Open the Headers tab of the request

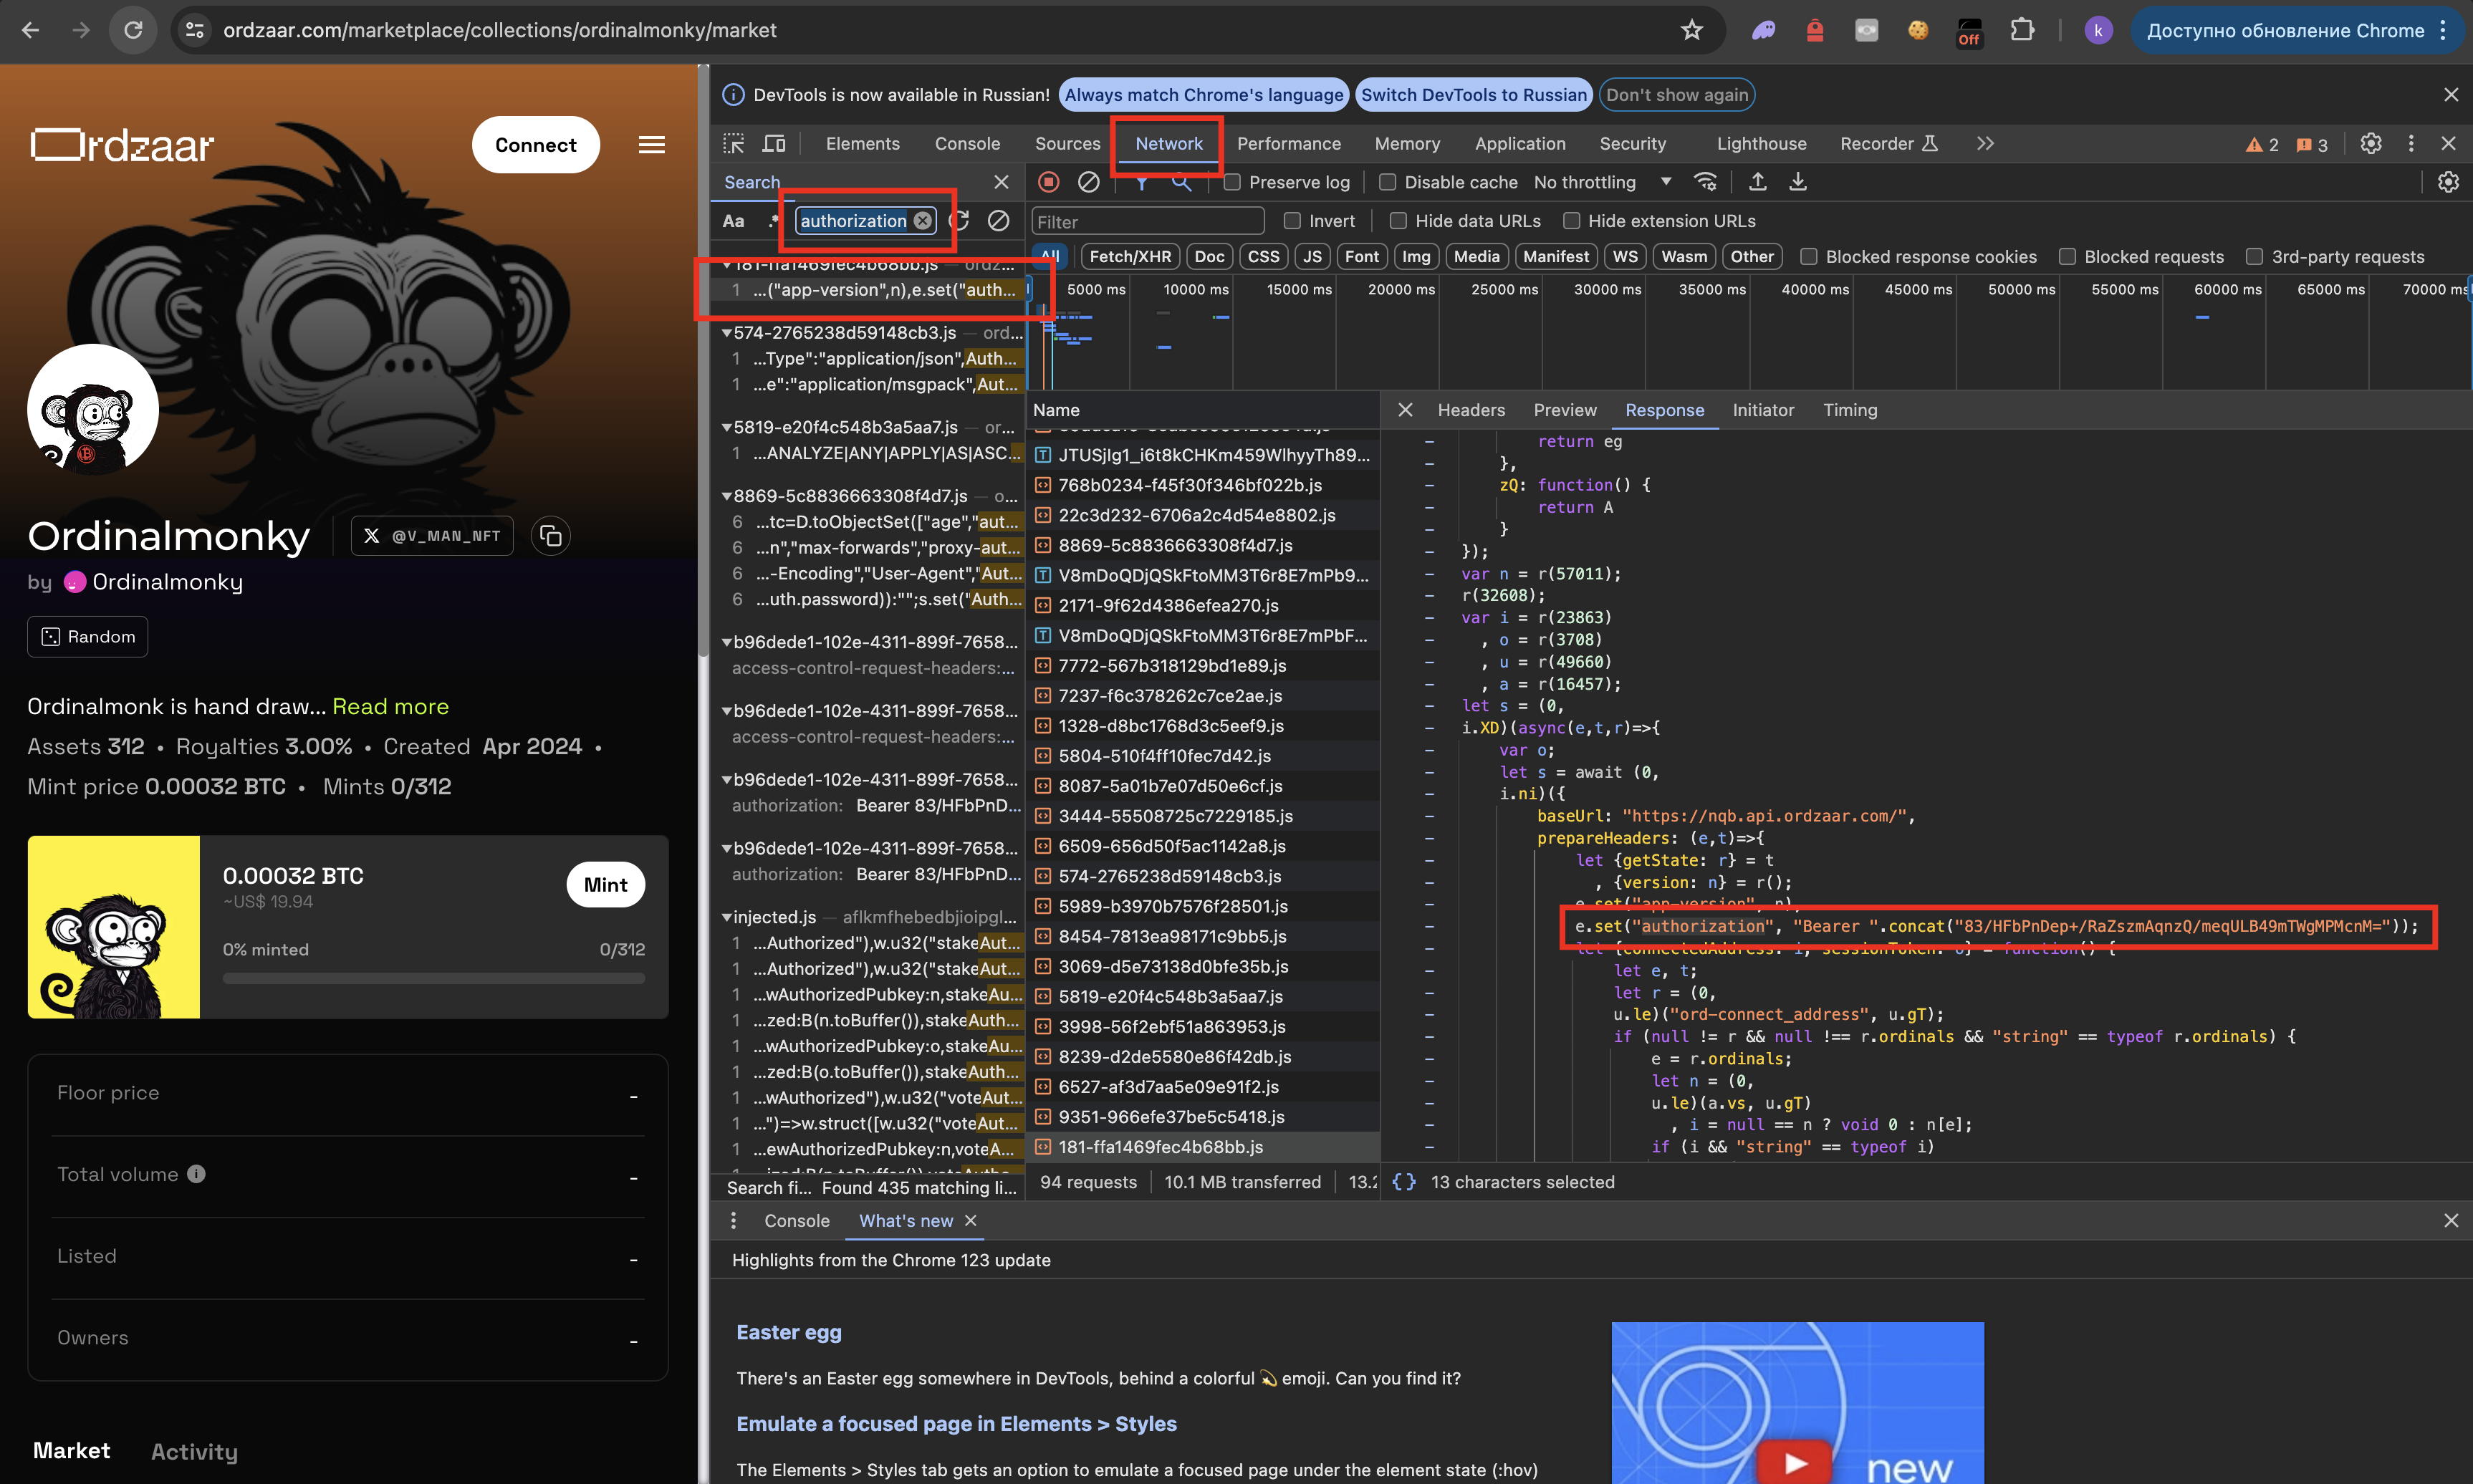click(x=1470, y=410)
